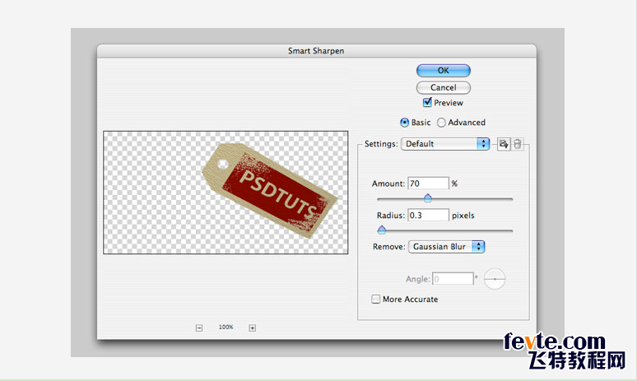Screen dimensions: 637x381
Task: Click the delete settings trash icon
Action: (517, 144)
